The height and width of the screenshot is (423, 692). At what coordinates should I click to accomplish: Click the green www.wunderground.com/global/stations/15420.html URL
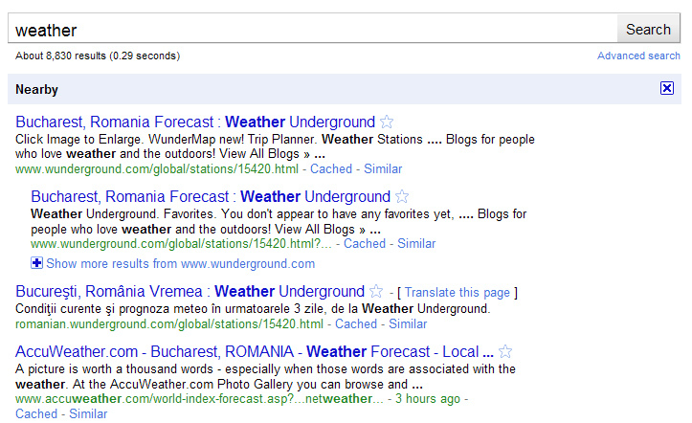point(157,169)
